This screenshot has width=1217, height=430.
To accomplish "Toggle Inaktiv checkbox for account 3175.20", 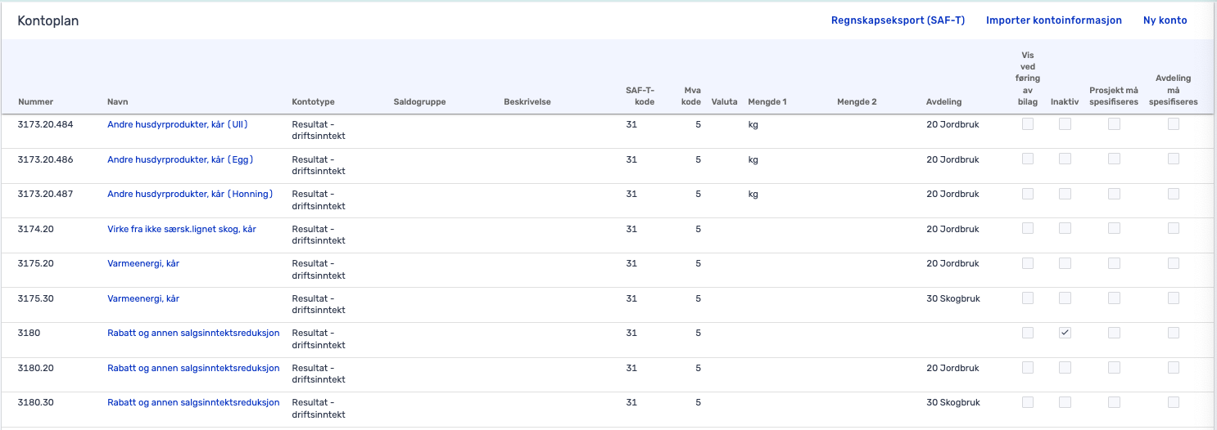I will 1065,263.
